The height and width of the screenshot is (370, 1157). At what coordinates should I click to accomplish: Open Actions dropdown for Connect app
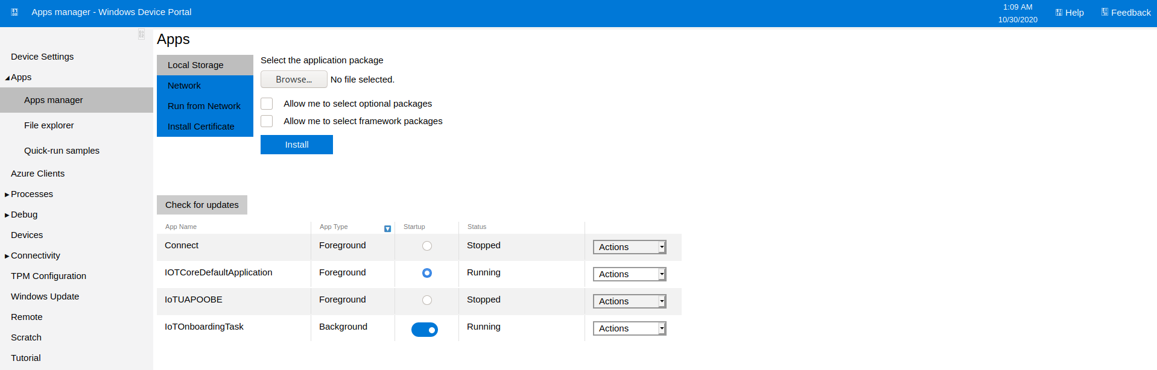pyautogui.click(x=629, y=247)
